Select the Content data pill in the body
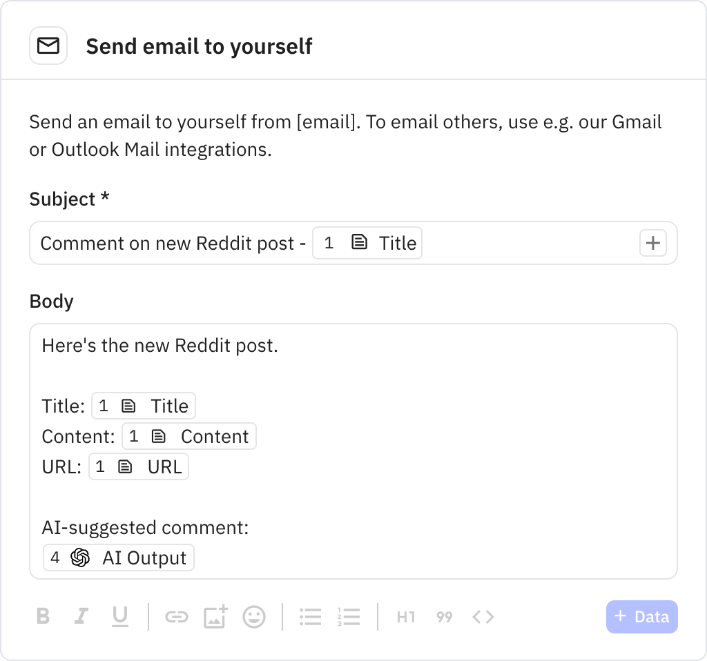Viewport: 707px width, 661px height. pyautogui.click(x=189, y=436)
